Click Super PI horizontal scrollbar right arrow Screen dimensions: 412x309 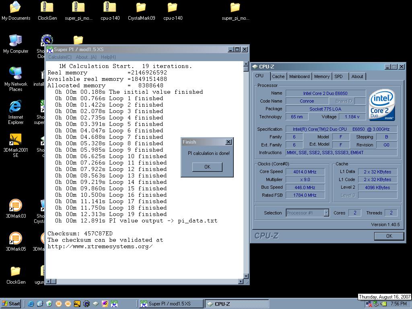(x=241, y=281)
